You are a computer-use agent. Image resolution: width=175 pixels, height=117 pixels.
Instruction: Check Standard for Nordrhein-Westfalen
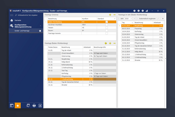(107, 25)
